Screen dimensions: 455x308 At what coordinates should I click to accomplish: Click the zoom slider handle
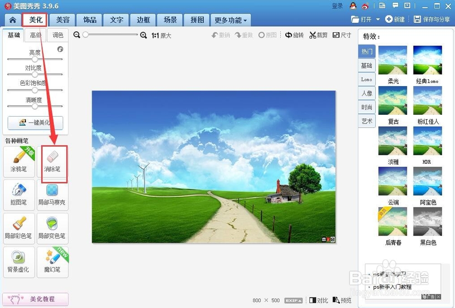click(86, 35)
